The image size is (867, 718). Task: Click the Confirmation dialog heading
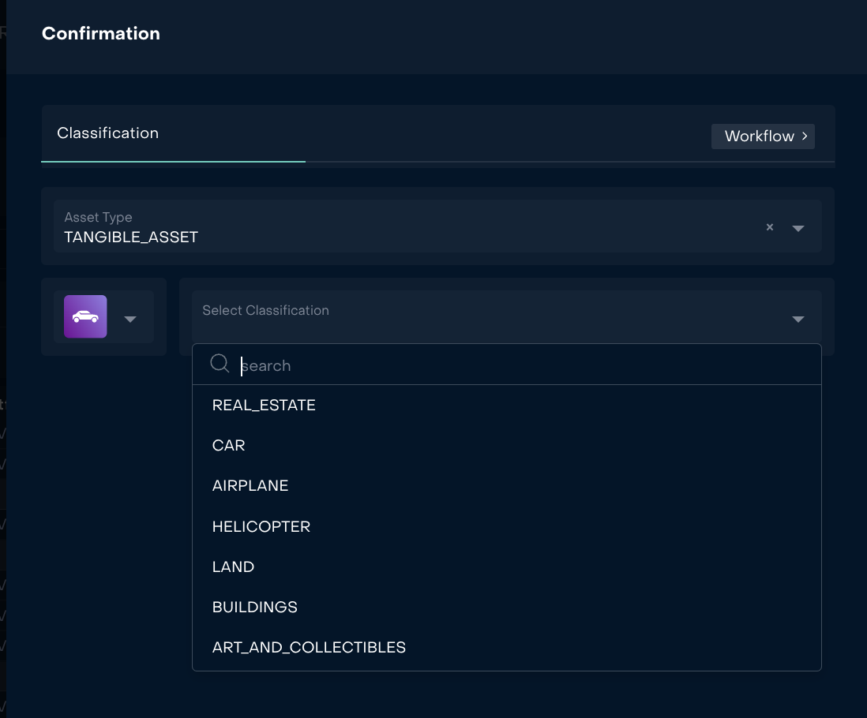coord(101,33)
